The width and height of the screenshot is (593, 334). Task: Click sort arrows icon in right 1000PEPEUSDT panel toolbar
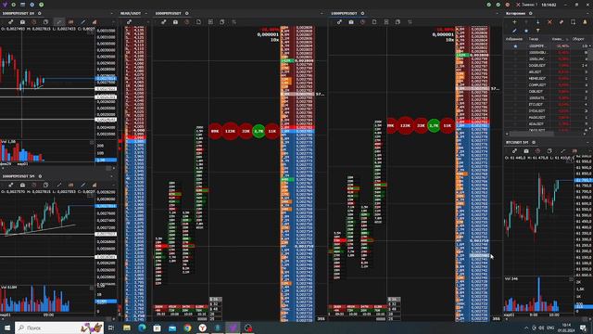pyautogui.click(x=410, y=22)
